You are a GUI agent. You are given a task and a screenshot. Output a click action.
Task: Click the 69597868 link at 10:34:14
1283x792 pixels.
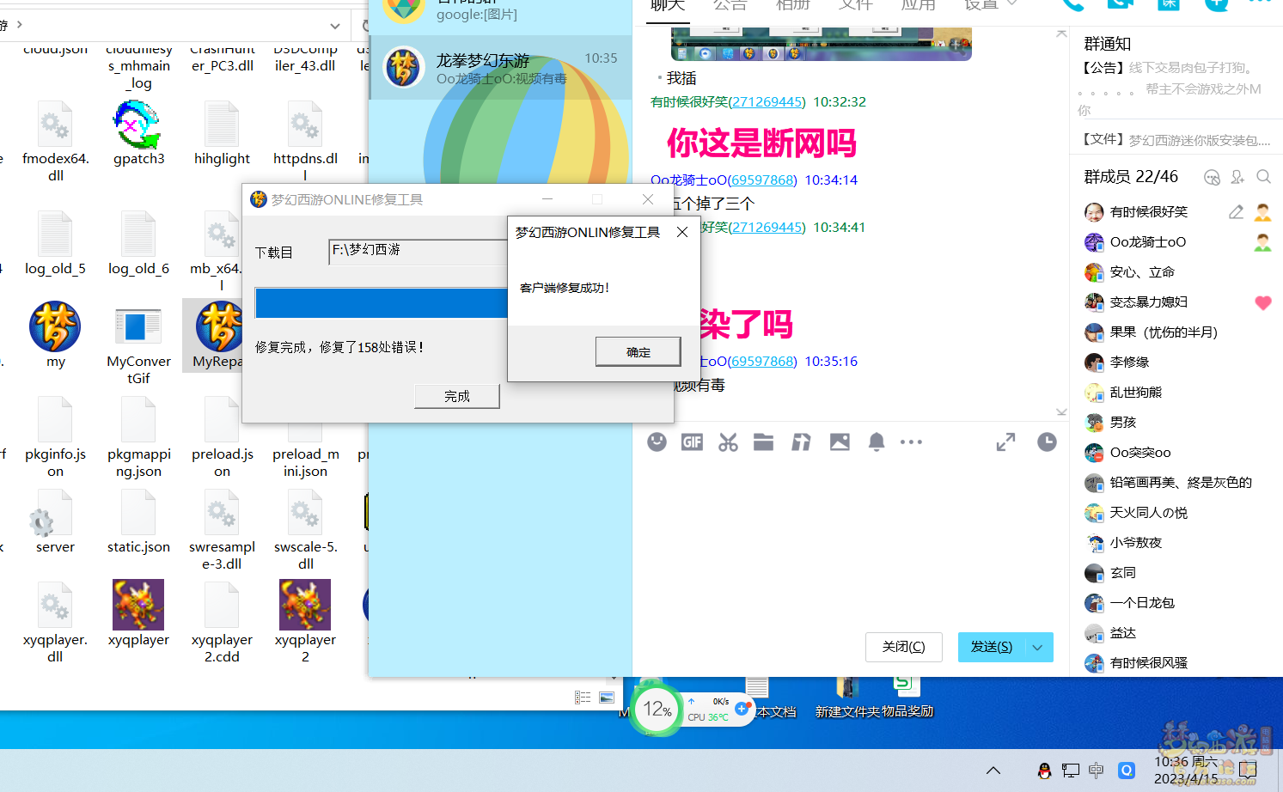pyautogui.click(x=762, y=180)
